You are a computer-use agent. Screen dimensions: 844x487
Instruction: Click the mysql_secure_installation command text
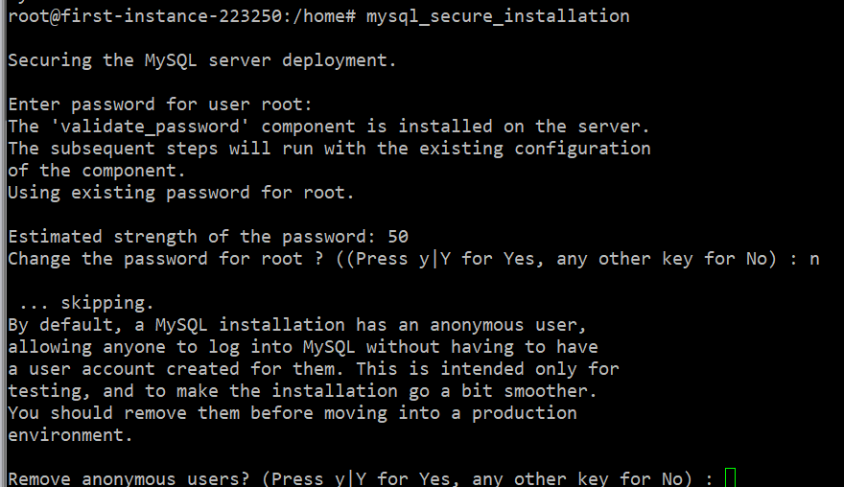click(498, 16)
